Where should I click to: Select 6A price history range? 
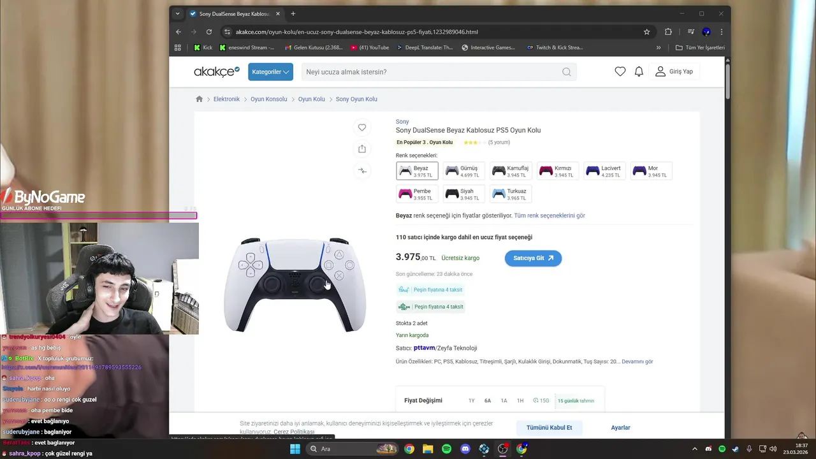click(488, 400)
